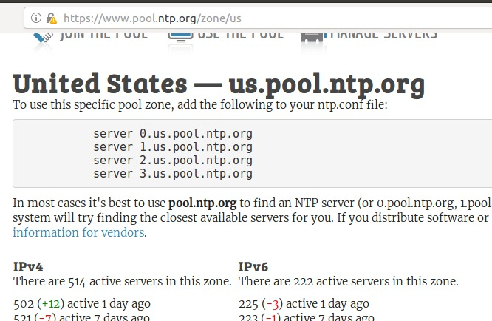Click the IPv6 section heading
The width and height of the screenshot is (492, 321).
[x=253, y=267]
